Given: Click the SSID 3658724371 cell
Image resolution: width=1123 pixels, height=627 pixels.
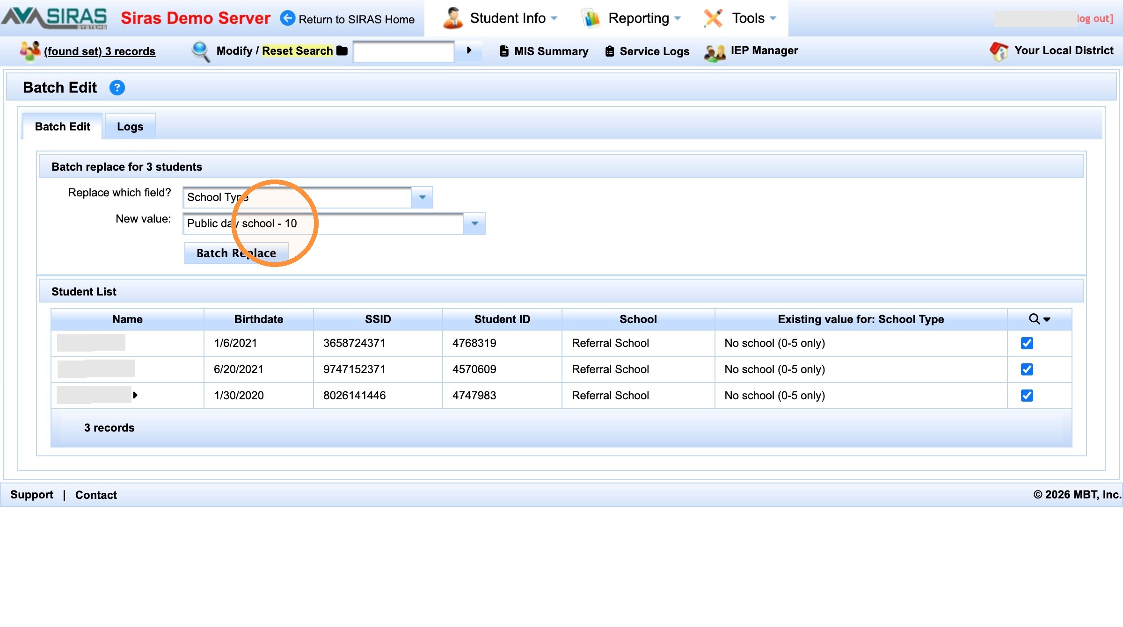Looking at the screenshot, I should pos(378,343).
